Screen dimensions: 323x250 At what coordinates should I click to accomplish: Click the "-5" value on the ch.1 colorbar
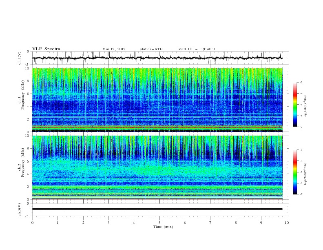(301, 105)
